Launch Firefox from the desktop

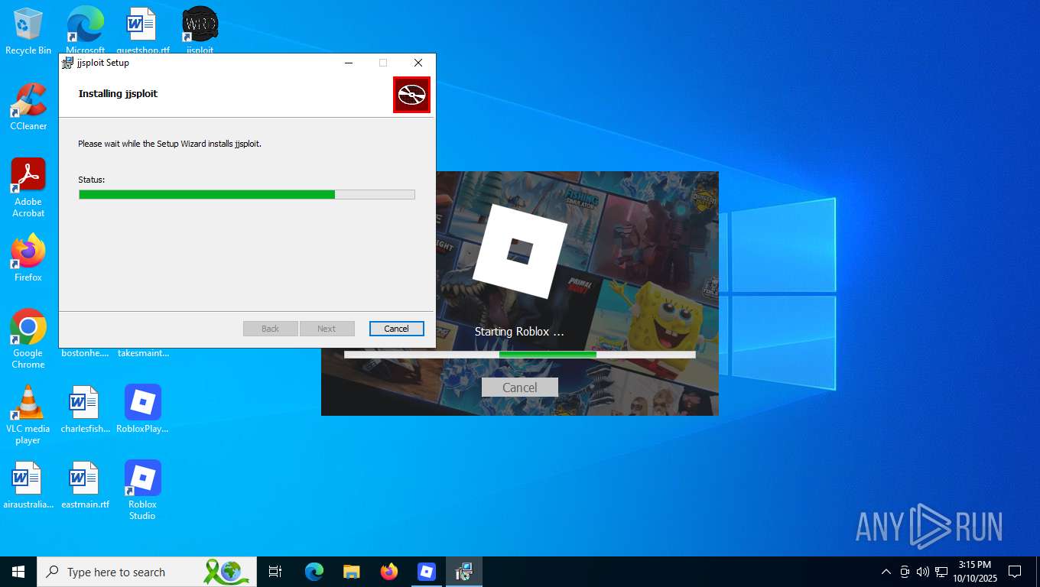coord(28,258)
